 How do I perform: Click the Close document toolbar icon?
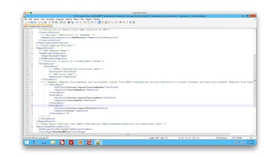pyautogui.click(x=39, y=22)
